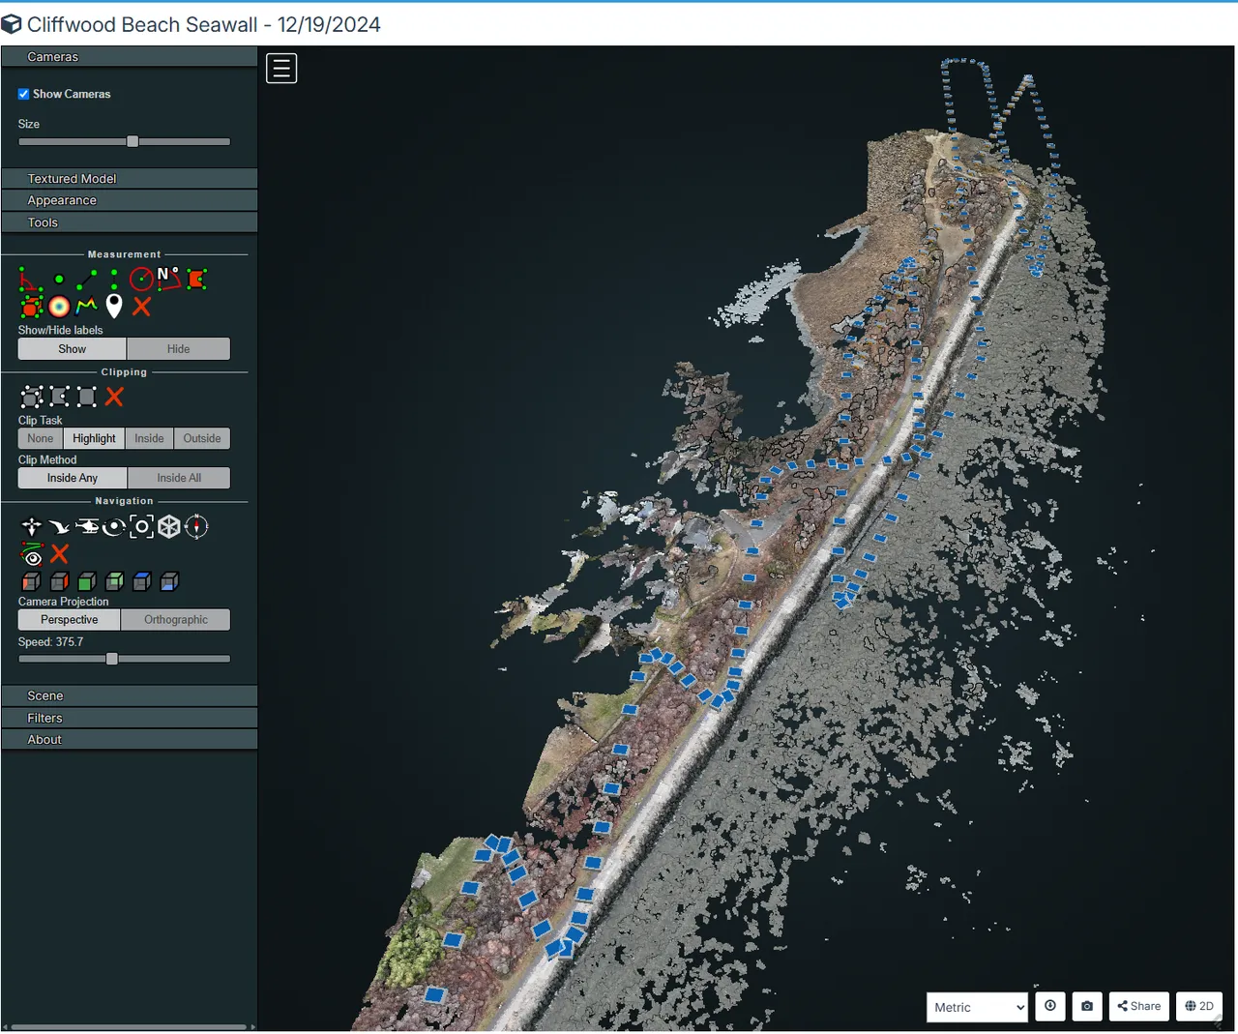
Task: Uncheck the Show Cameras checkbox
Action: 23,94
